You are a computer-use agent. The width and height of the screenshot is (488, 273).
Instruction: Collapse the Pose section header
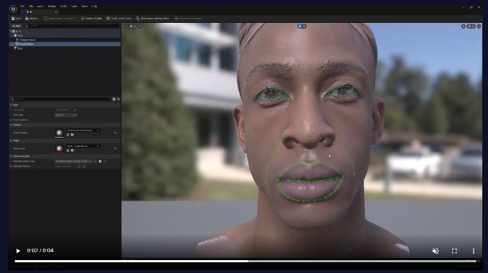[x=11, y=105]
